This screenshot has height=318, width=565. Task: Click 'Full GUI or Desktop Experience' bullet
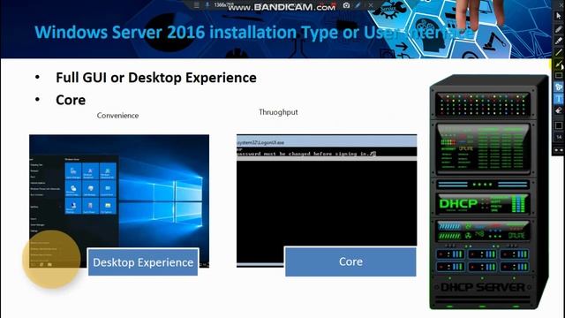[x=156, y=78]
